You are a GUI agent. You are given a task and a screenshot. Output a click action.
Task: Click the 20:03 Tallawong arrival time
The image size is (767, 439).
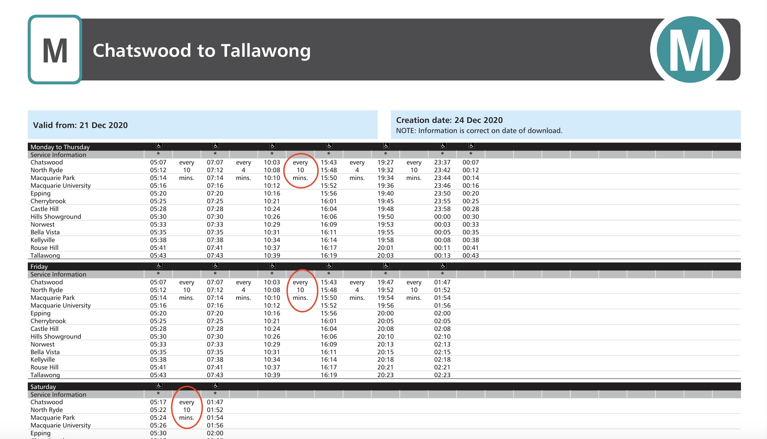[386, 256]
